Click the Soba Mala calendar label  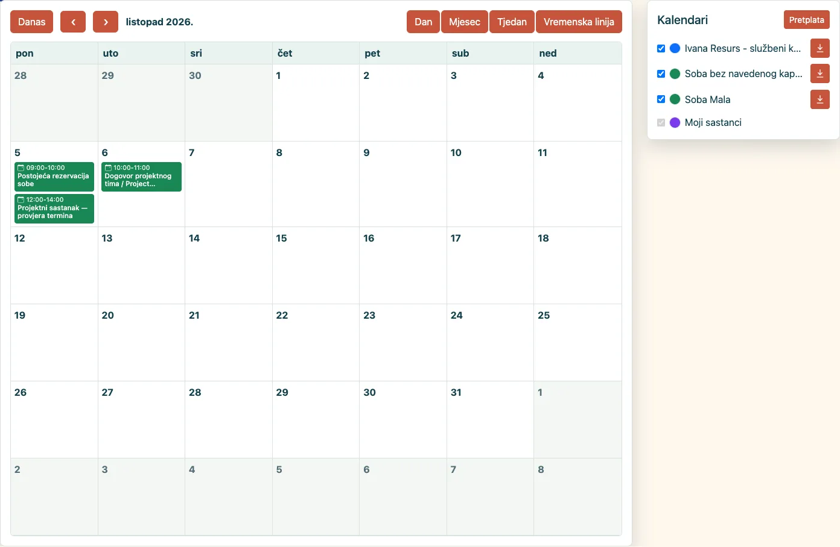tap(707, 99)
